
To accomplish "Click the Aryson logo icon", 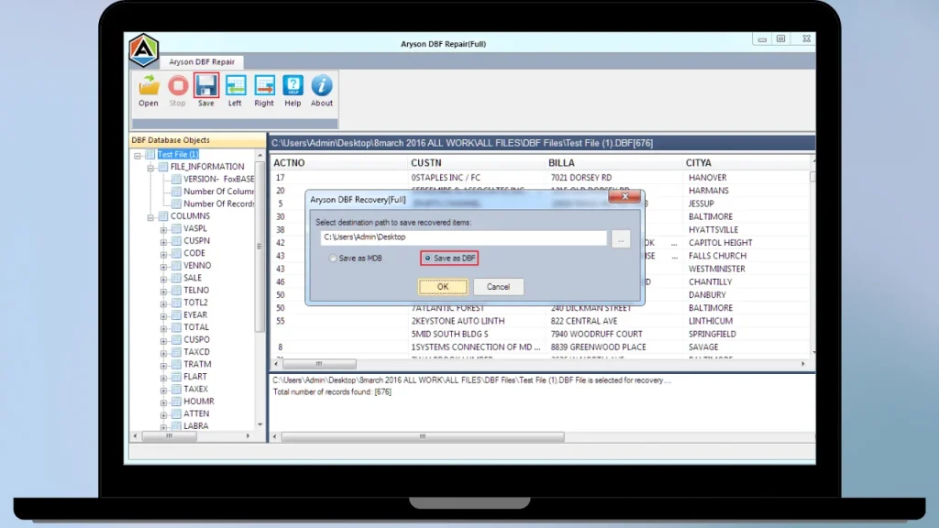I will (144, 50).
